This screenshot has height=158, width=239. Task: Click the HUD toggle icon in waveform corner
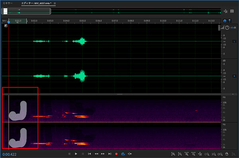[x=6, y=26]
